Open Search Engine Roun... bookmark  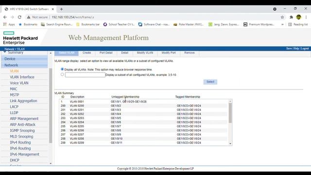(x=57, y=24)
